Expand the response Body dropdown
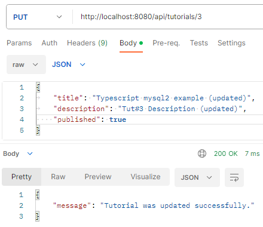263x227 pixels. (18, 154)
